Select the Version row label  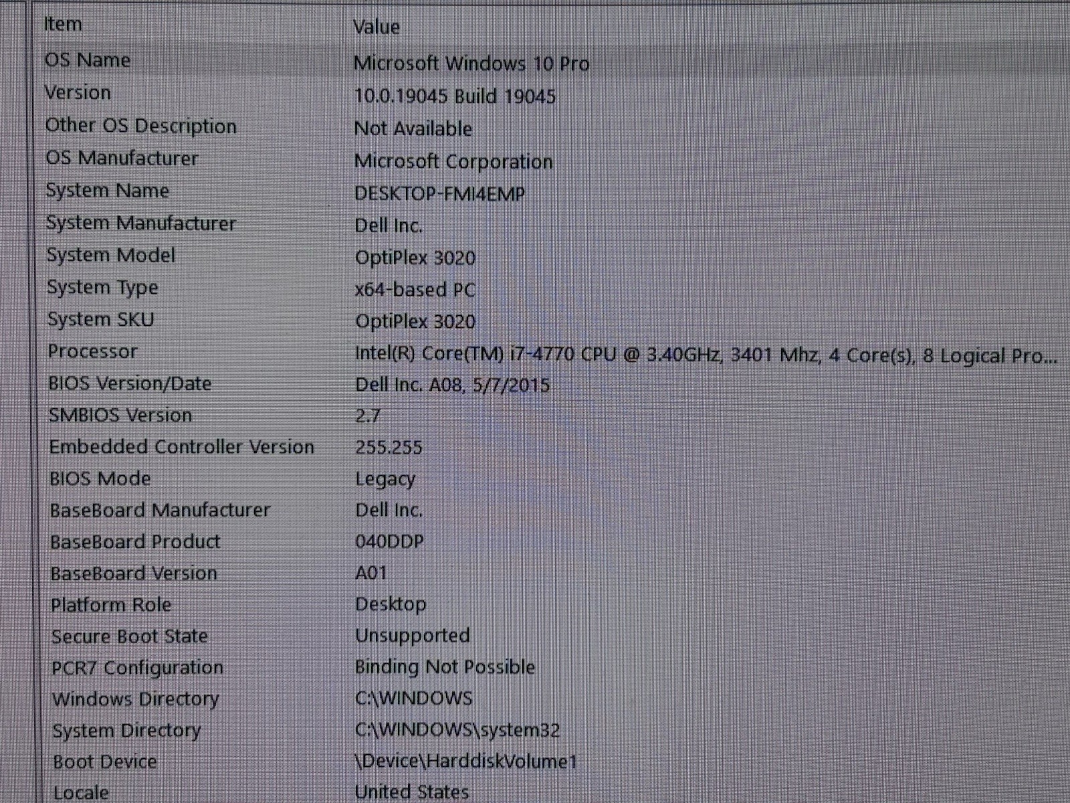click(78, 92)
